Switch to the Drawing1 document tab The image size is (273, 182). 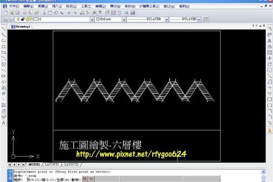(21, 27)
